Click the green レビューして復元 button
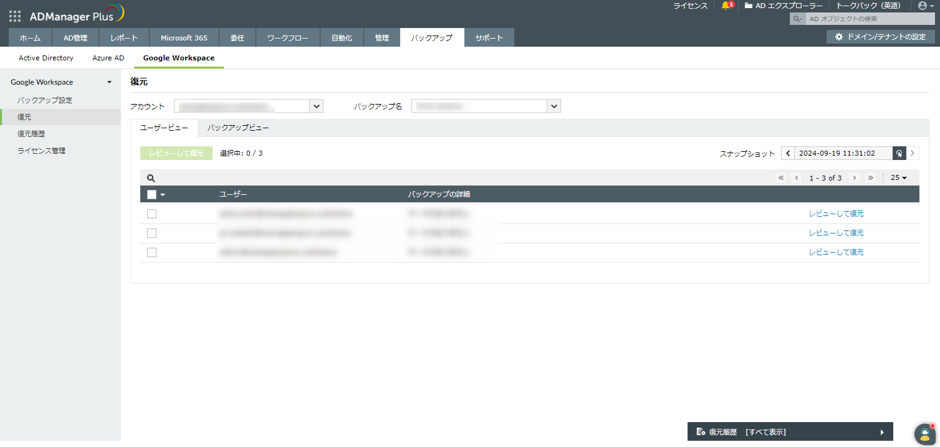 coord(176,153)
